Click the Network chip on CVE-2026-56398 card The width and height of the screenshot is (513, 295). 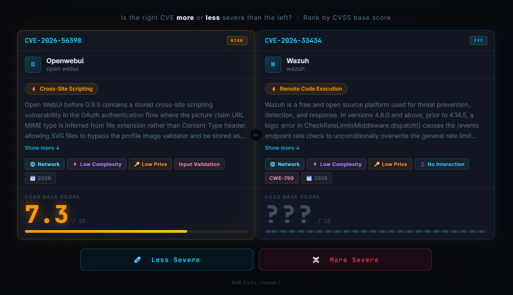[45, 164]
